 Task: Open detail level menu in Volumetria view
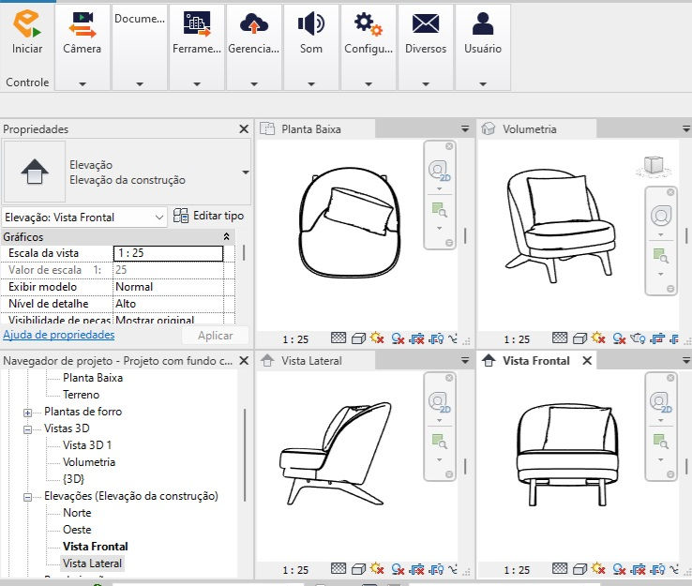pos(560,338)
